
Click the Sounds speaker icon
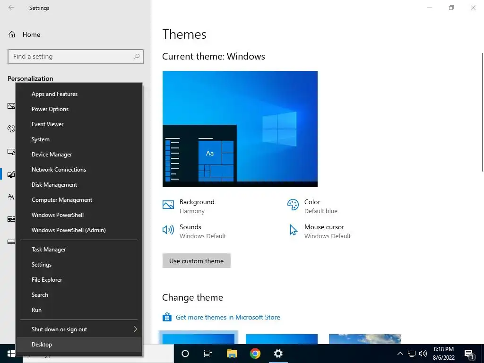168,230
